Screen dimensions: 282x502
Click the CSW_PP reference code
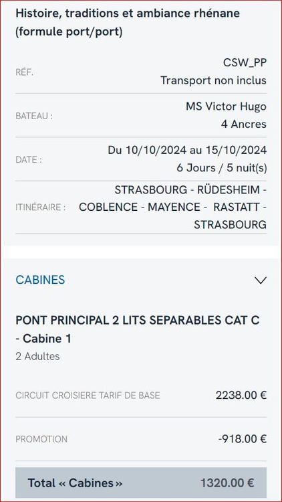pyautogui.click(x=245, y=63)
